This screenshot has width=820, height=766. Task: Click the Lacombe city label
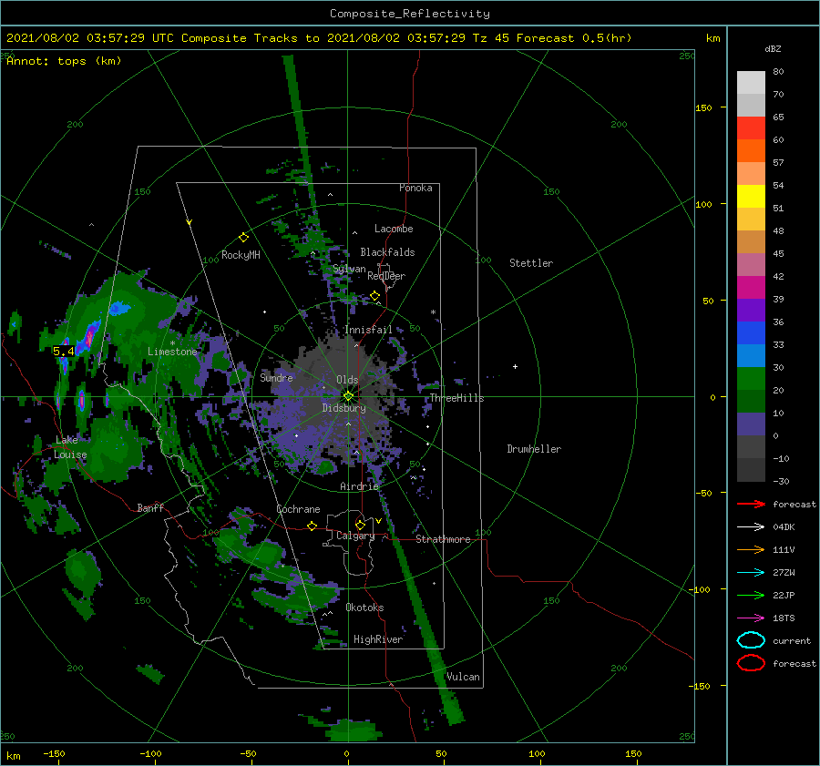(x=394, y=229)
